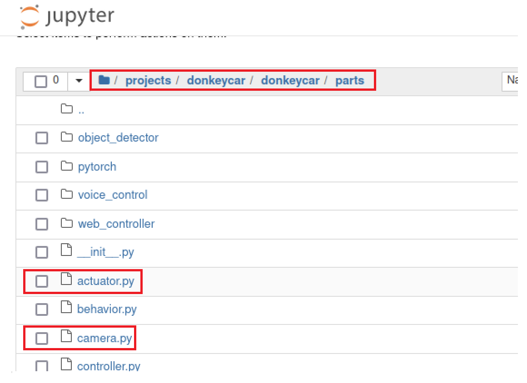The width and height of the screenshot is (527, 383).
Task: Click the folder icon beside pytorch
Action: click(67, 166)
